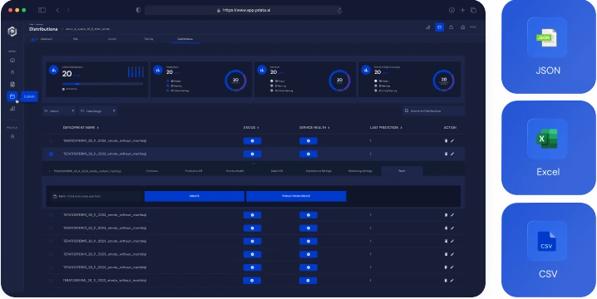Open notifications bell in the header
The width and height of the screenshot is (597, 299).
[x=451, y=27]
